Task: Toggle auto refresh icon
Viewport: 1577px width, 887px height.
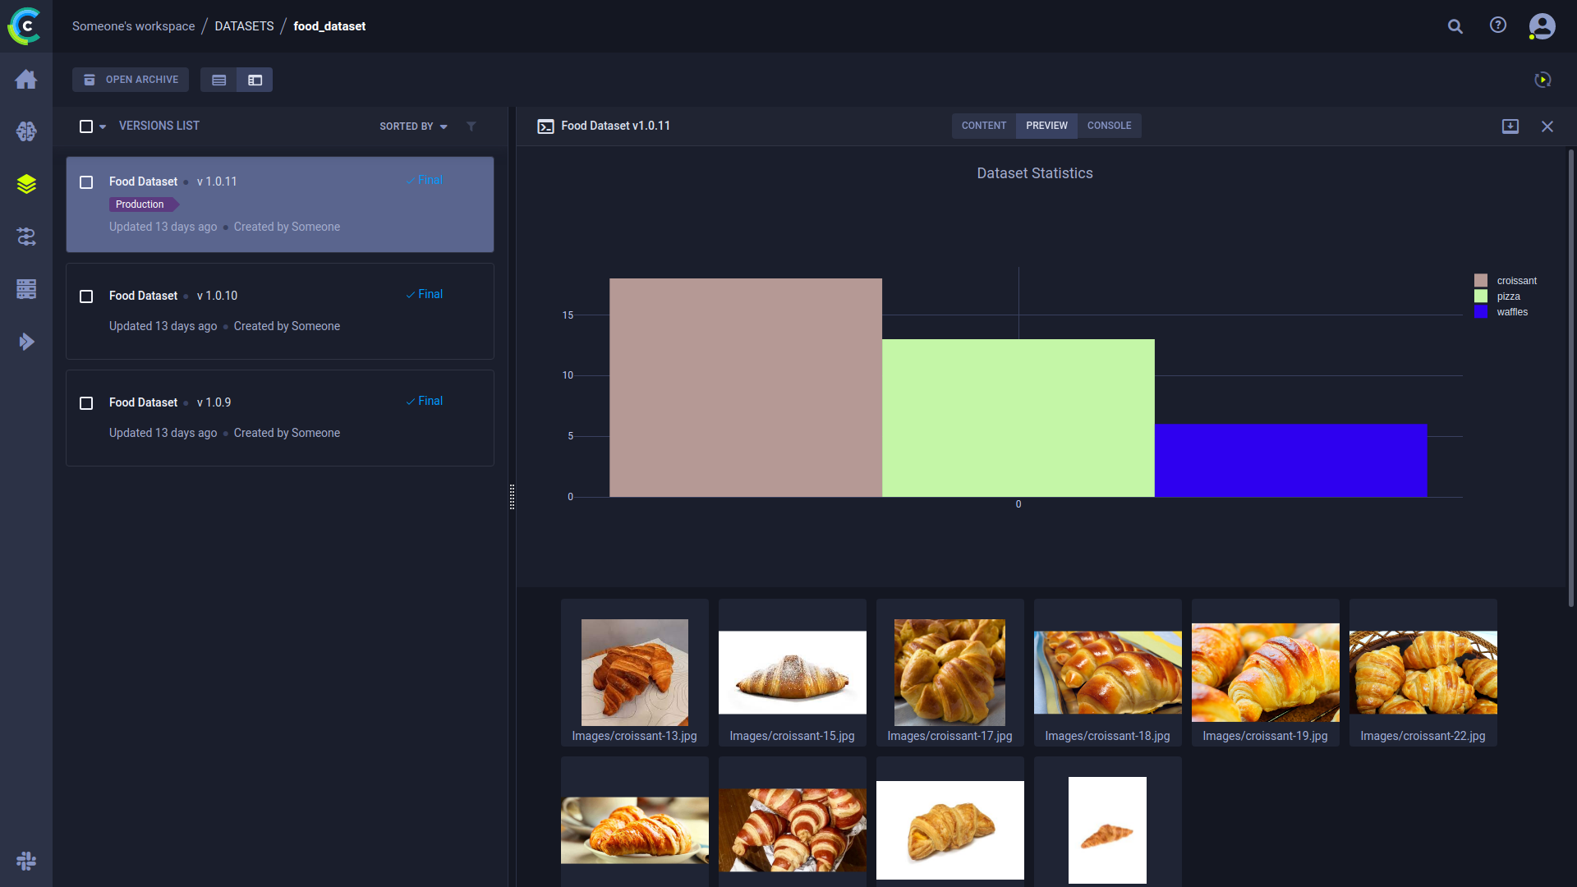Action: pyautogui.click(x=1543, y=80)
